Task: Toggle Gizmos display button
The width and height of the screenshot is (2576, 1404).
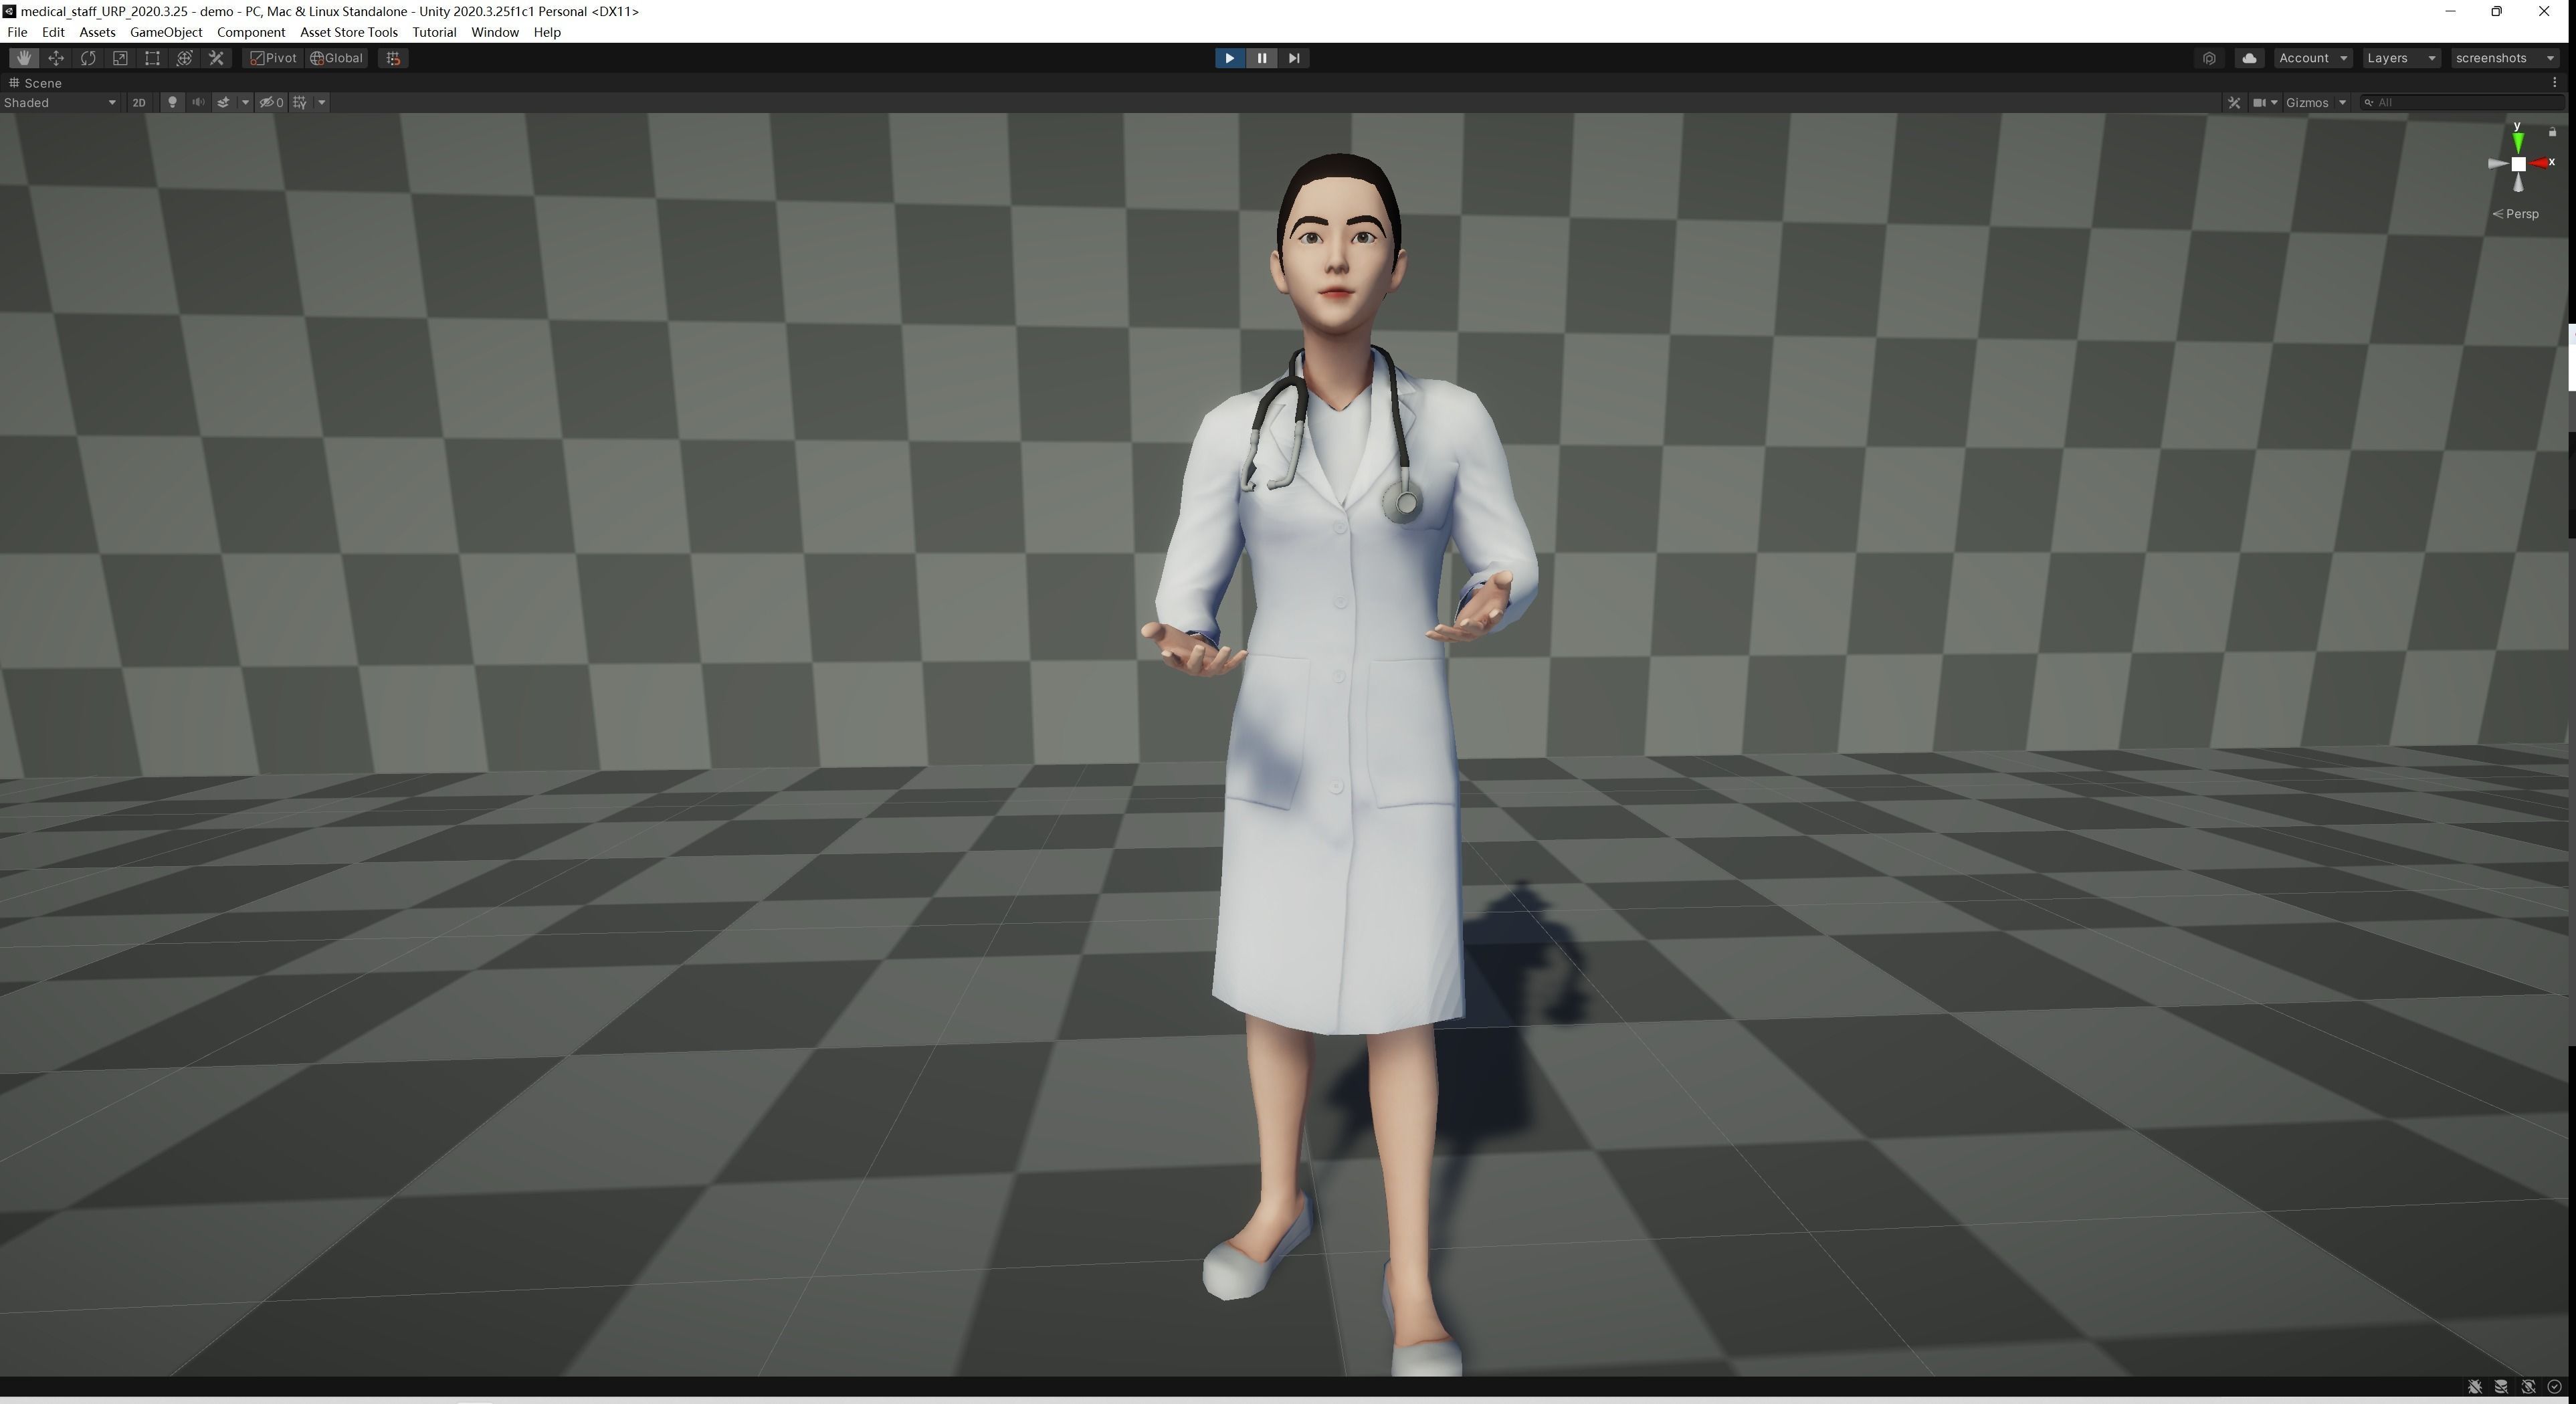Action: 2308,102
